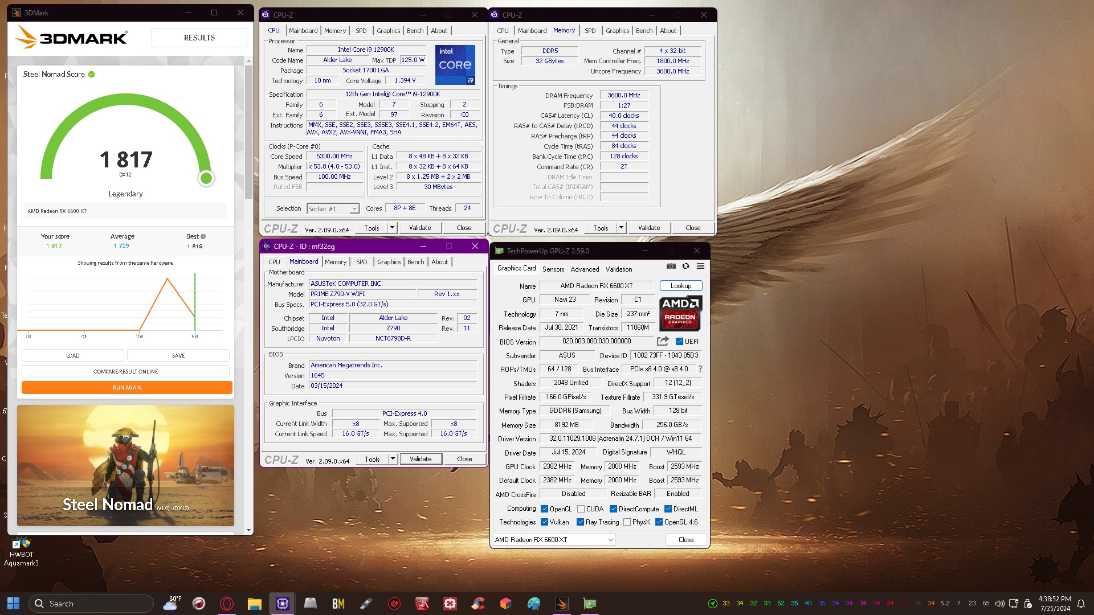Screen dimensions: 1094x615
Task: Click the Steel Nomad benchmark thumbnail
Action: point(125,466)
